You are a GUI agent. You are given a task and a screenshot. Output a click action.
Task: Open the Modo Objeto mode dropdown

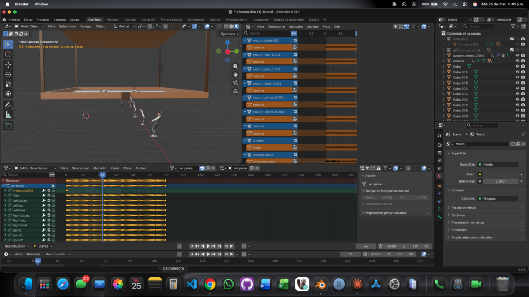point(30,26)
